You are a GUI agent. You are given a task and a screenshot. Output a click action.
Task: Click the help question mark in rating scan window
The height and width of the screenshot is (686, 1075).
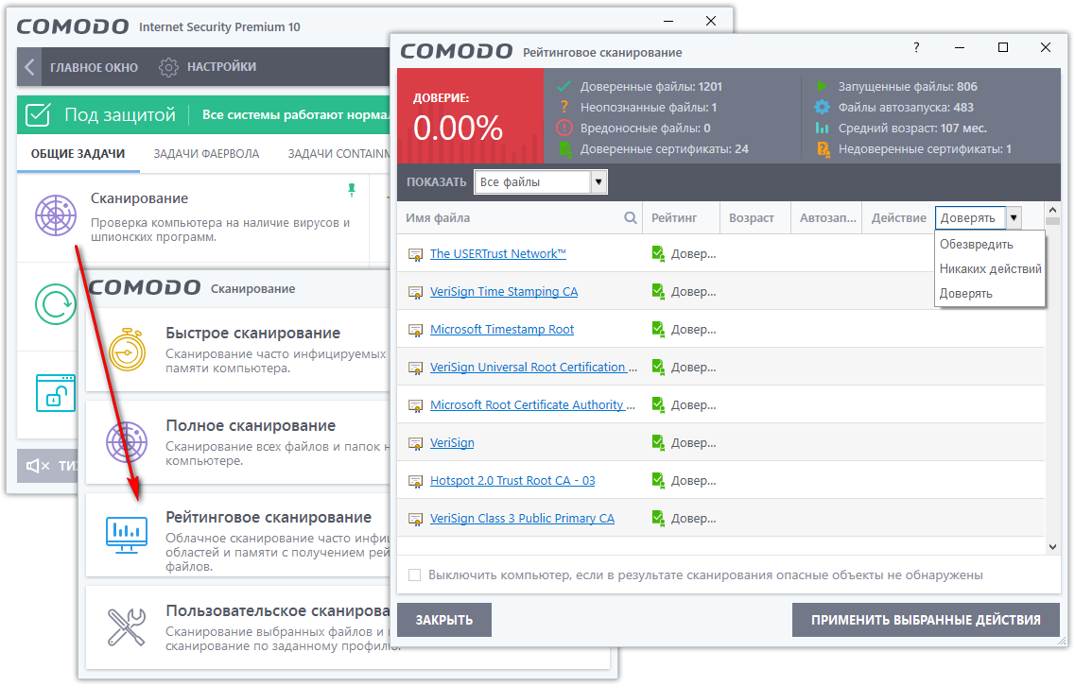(916, 47)
